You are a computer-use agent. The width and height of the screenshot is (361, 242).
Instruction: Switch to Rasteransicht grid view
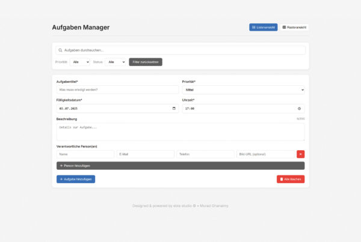294,28
